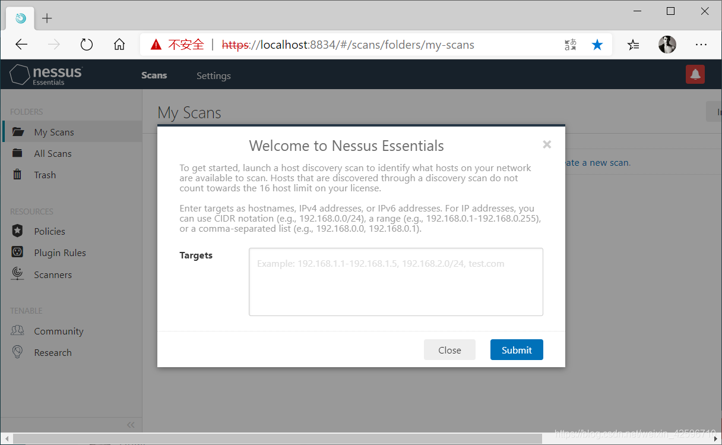The height and width of the screenshot is (445, 722).
Task: Open the browser profile avatar
Action: pos(667,45)
